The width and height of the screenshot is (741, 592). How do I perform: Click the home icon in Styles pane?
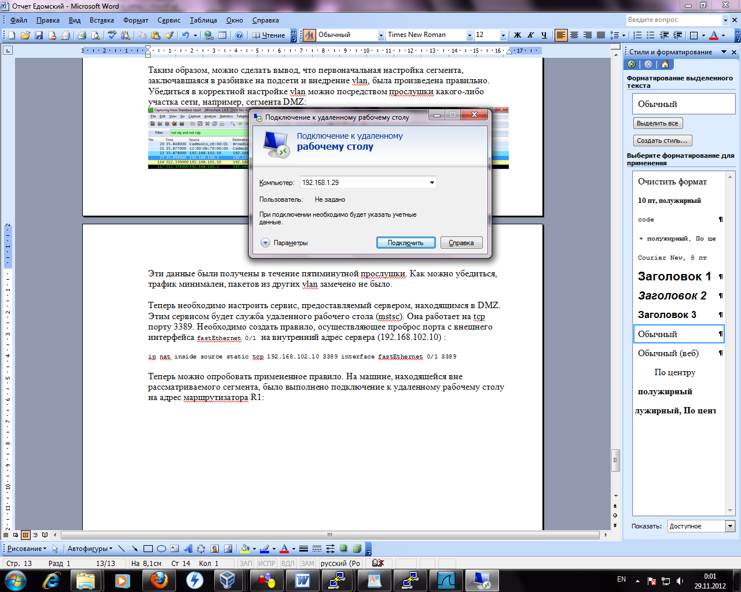(x=665, y=64)
